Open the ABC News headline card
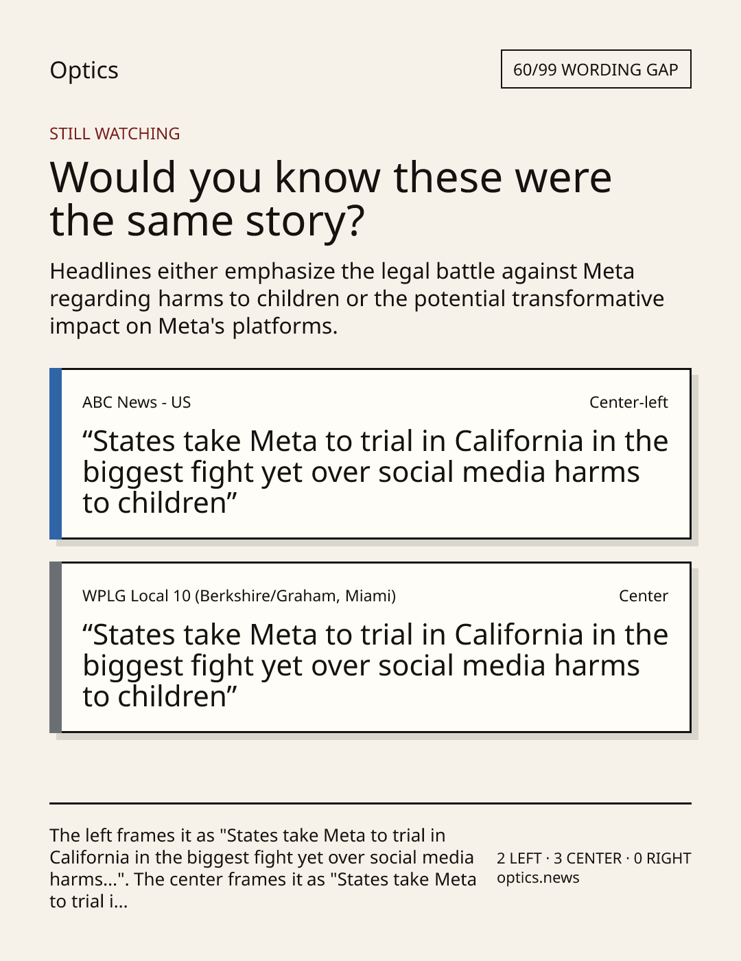The image size is (741, 961). [370, 454]
